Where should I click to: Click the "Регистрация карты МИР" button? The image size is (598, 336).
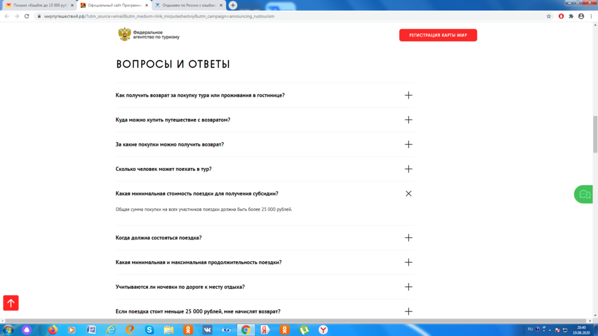pos(438,35)
